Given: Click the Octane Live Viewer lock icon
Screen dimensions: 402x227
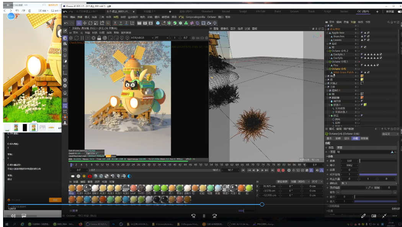Looking at the screenshot, I should (99, 38).
